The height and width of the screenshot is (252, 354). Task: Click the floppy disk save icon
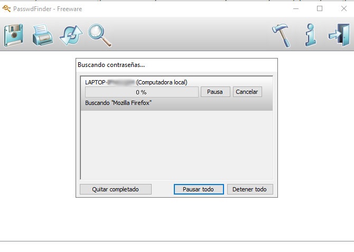tap(14, 35)
